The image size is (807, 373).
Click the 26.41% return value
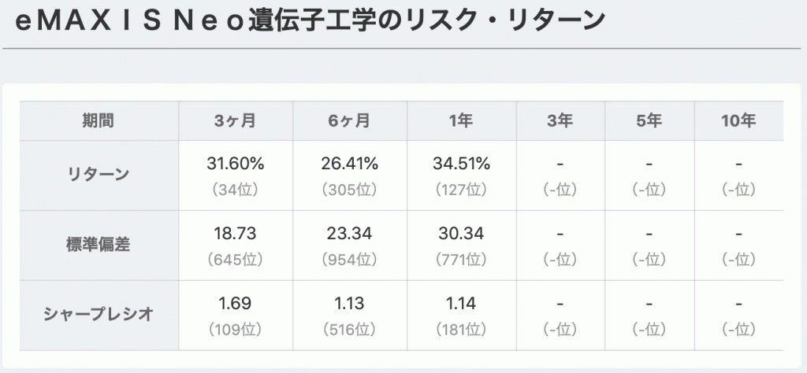[350, 164]
